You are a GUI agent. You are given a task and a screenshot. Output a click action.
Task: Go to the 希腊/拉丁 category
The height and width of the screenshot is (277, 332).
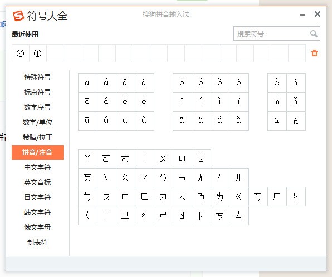pyautogui.click(x=37, y=137)
